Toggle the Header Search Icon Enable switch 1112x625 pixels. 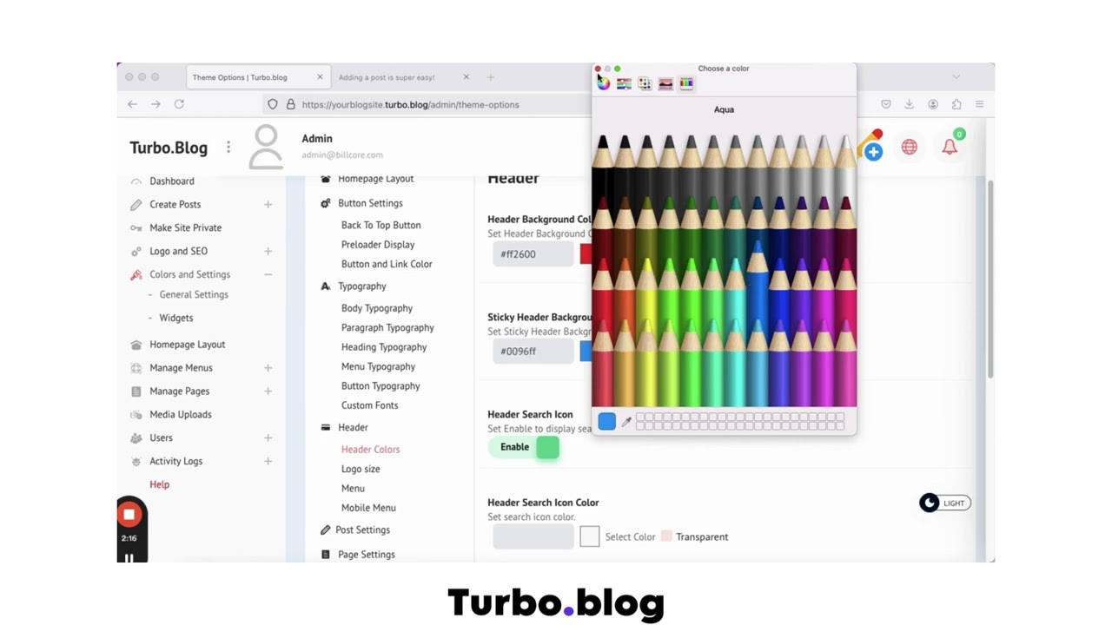[x=524, y=447]
